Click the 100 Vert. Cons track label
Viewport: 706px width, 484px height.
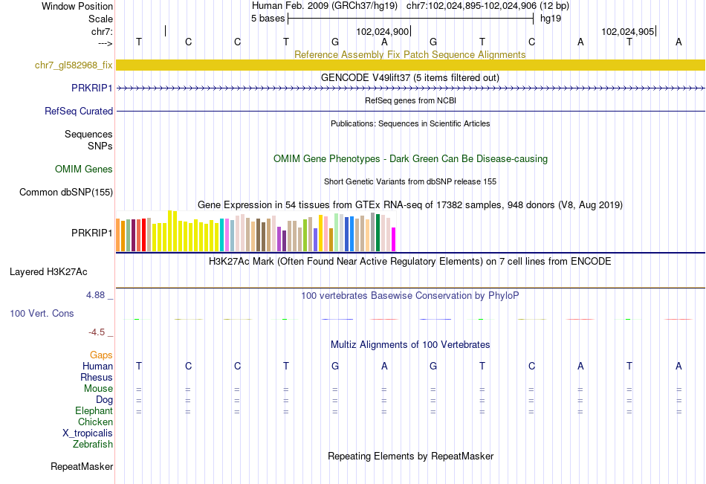point(42,313)
